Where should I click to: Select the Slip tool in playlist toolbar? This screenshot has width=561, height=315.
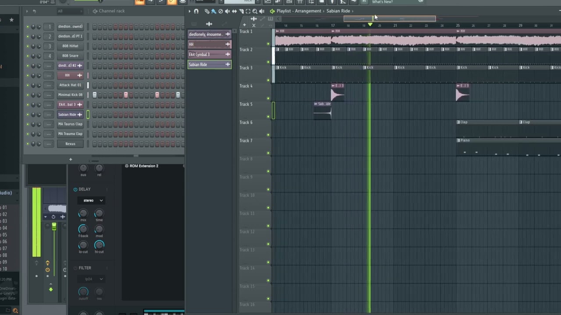click(234, 11)
